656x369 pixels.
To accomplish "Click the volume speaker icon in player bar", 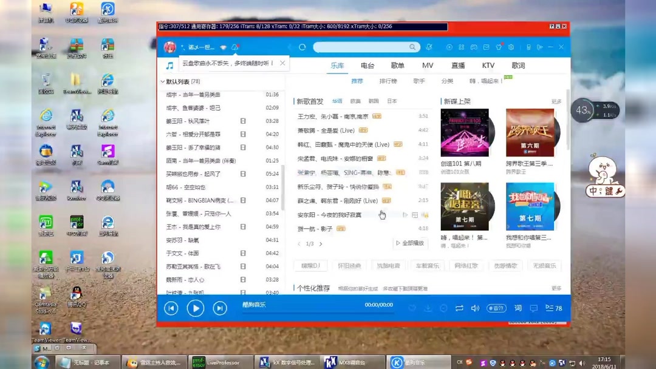I will click(475, 308).
